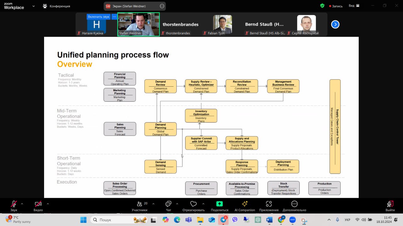Open the Дополнительно more options menu
Viewport: 403px width, 226px height.
point(294,206)
